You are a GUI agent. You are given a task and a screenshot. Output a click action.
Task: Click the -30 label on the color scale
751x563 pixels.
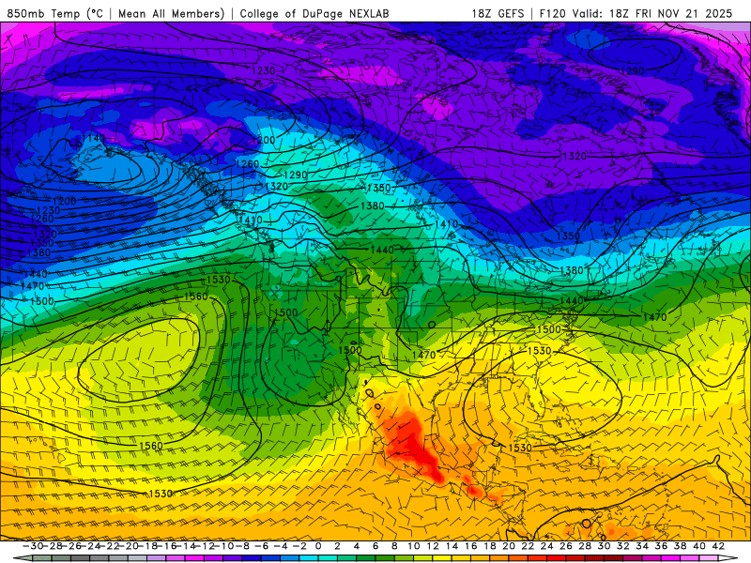click(33, 546)
